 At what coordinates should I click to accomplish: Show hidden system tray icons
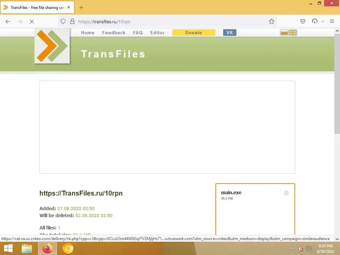293,249
